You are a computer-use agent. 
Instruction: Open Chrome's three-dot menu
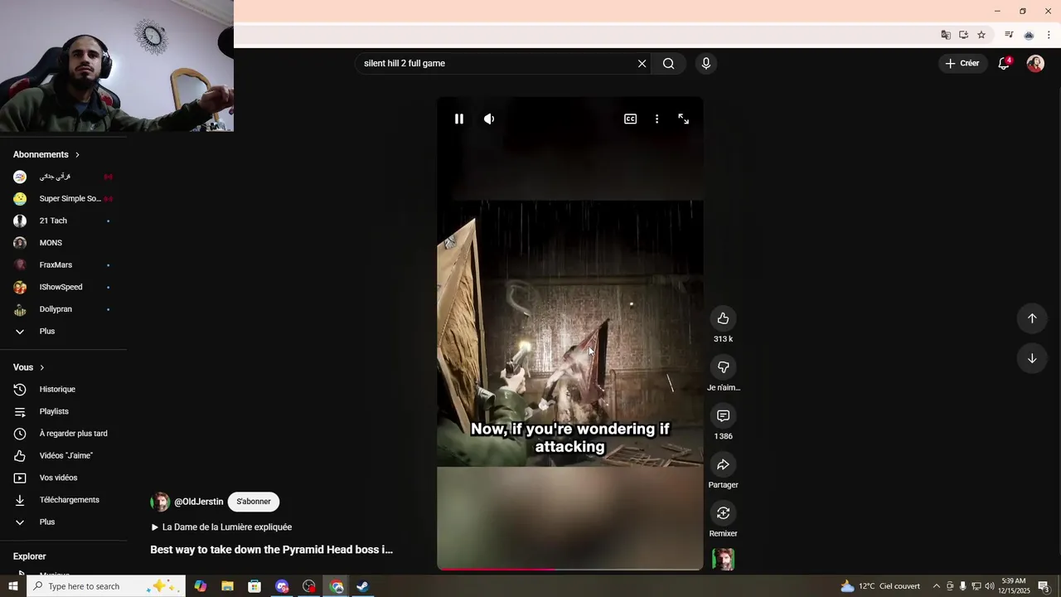(x=1049, y=35)
